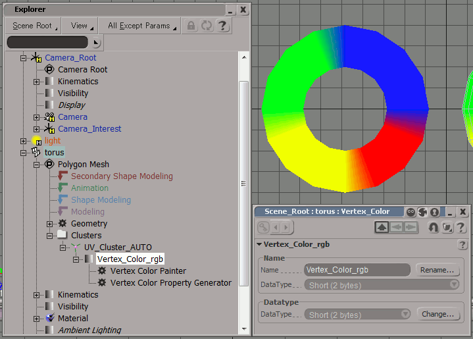Collapse the torus tree node
The height and width of the screenshot is (339, 473).
(24, 153)
